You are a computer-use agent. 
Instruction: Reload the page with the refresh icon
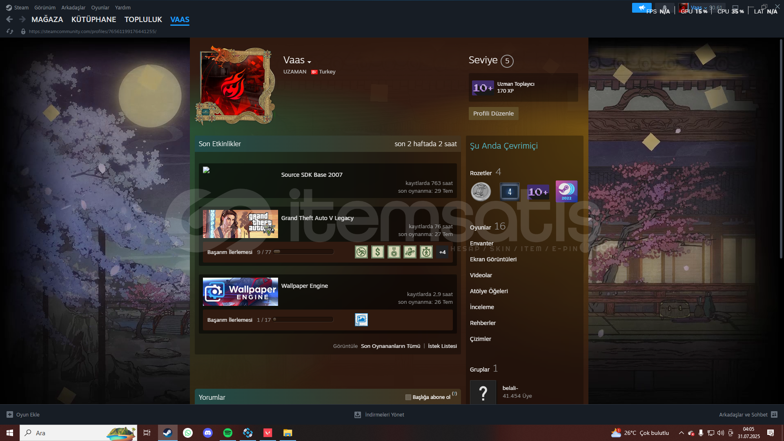[x=10, y=31]
